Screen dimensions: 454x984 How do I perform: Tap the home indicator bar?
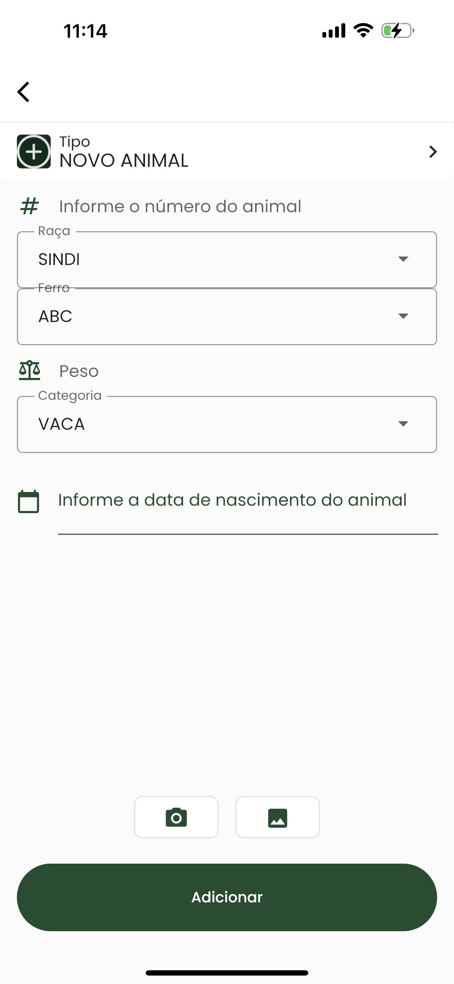pyautogui.click(x=227, y=972)
